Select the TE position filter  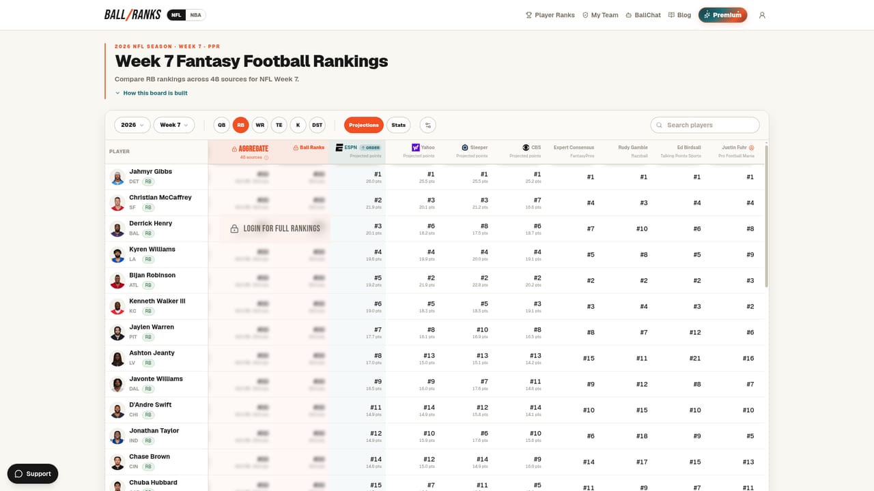click(279, 125)
